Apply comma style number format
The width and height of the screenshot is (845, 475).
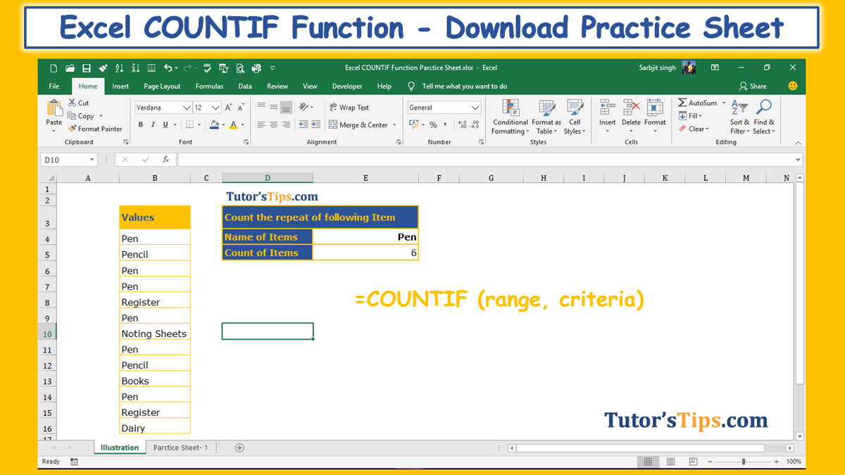[445, 125]
